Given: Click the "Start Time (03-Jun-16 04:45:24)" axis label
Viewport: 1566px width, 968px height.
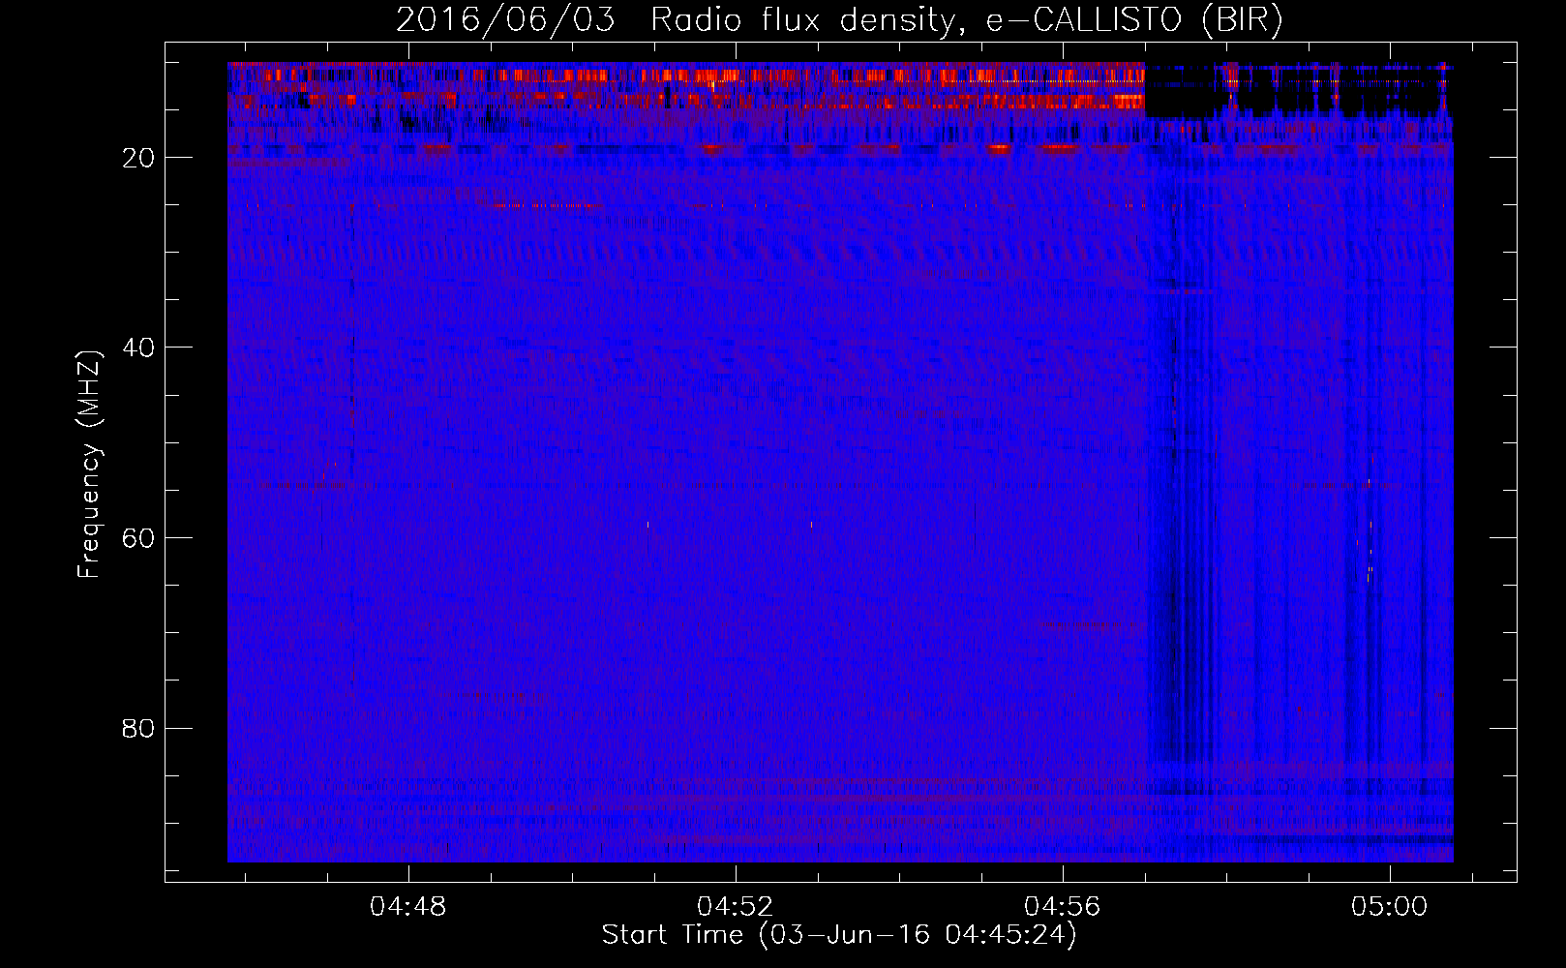Looking at the screenshot, I should point(839,935).
